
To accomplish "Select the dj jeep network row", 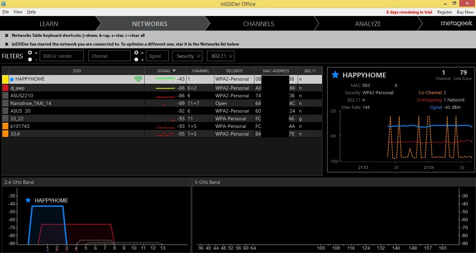I will click(x=162, y=88).
